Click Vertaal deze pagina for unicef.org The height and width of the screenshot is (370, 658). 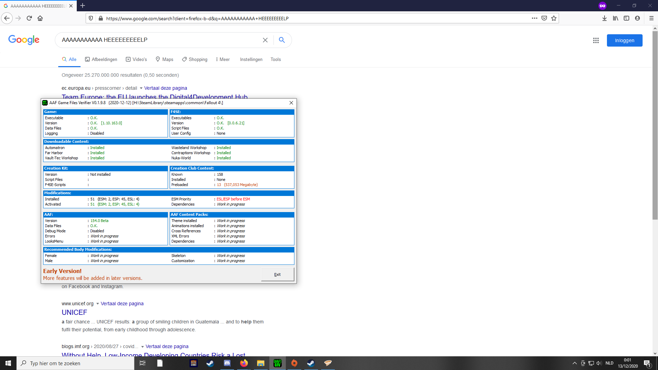[122, 304]
